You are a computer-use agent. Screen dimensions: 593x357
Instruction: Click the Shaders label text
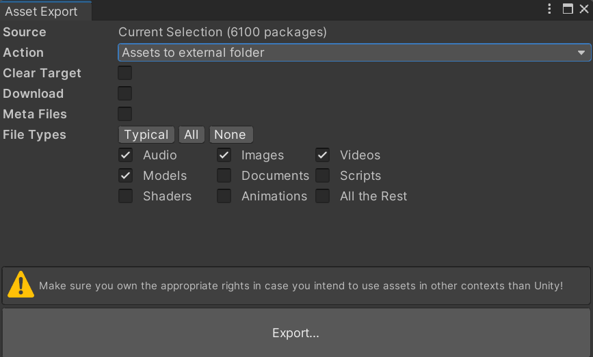point(167,196)
